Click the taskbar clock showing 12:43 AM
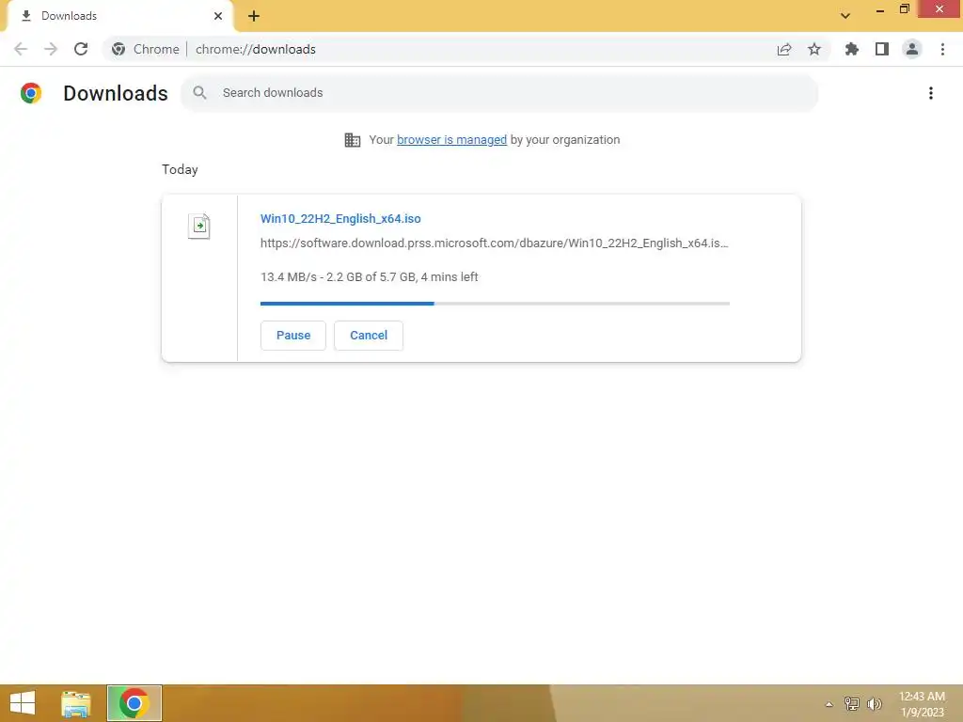The image size is (963, 722). coord(922,704)
